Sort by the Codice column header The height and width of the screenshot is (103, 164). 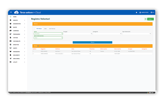pos(34,49)
